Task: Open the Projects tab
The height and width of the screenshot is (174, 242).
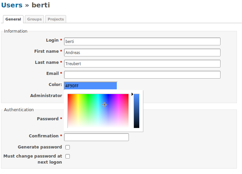Action: coord(56,19)
